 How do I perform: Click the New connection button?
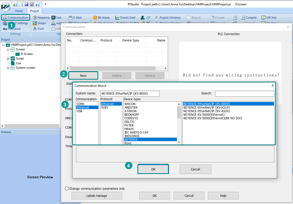click(x=83, y=76)
